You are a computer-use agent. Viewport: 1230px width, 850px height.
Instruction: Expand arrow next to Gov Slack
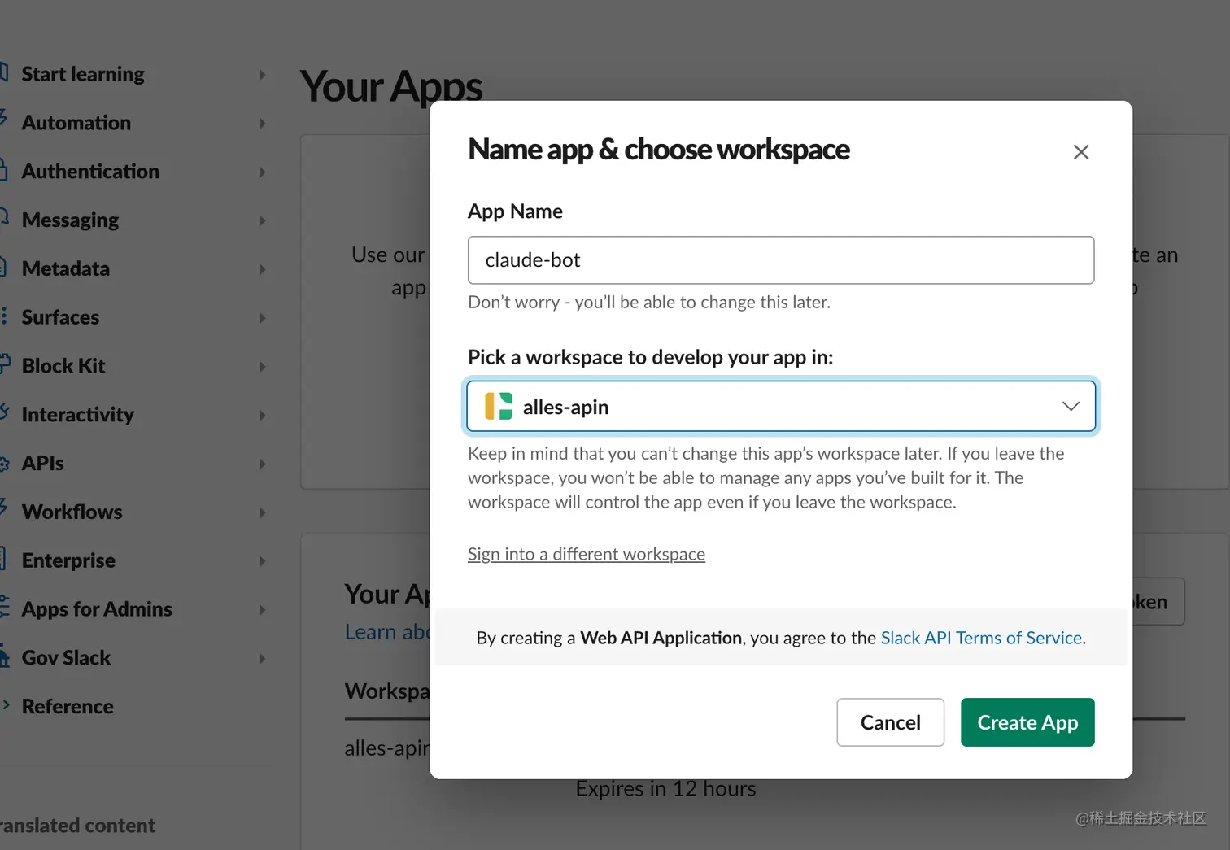(x=262, y=659)
